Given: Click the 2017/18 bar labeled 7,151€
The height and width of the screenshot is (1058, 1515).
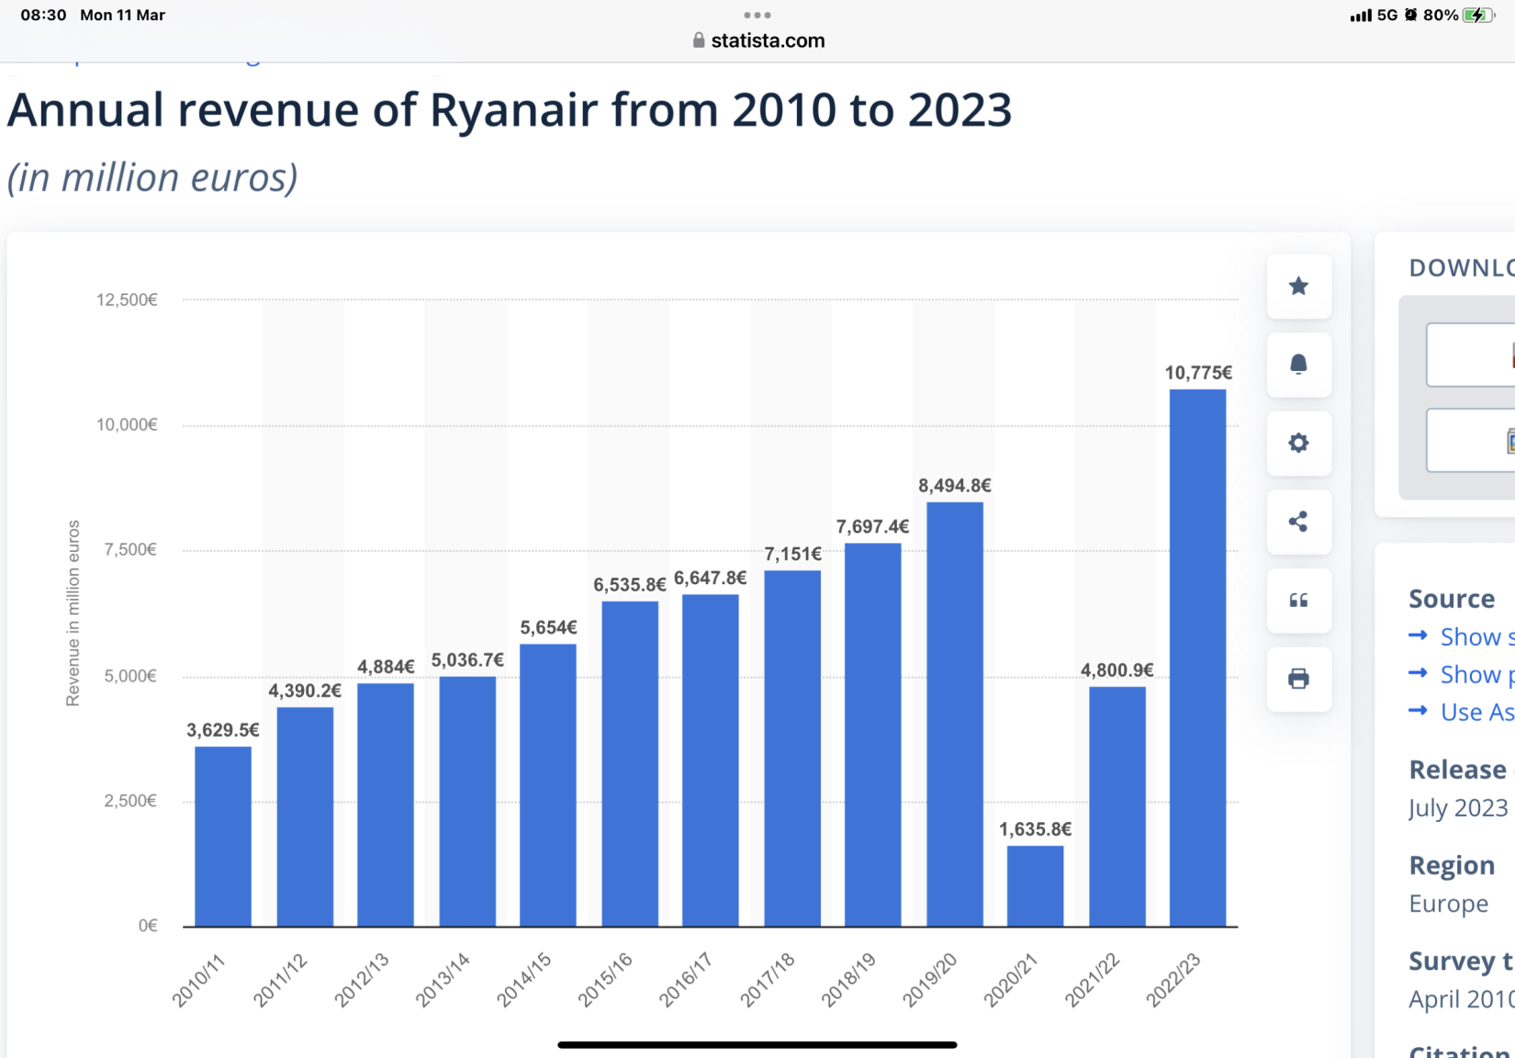Looking at the screenshot, I should pyautogui.click(x=792, y=748).
